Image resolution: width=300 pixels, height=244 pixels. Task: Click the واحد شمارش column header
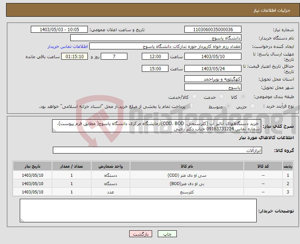point(111,166)
